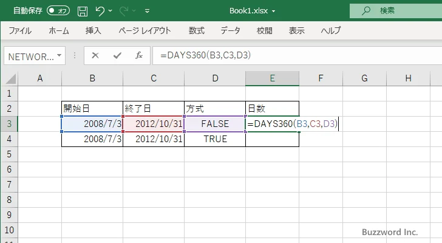Select column C header
This screenshot has height=243, width=442.
pos(154,78)
